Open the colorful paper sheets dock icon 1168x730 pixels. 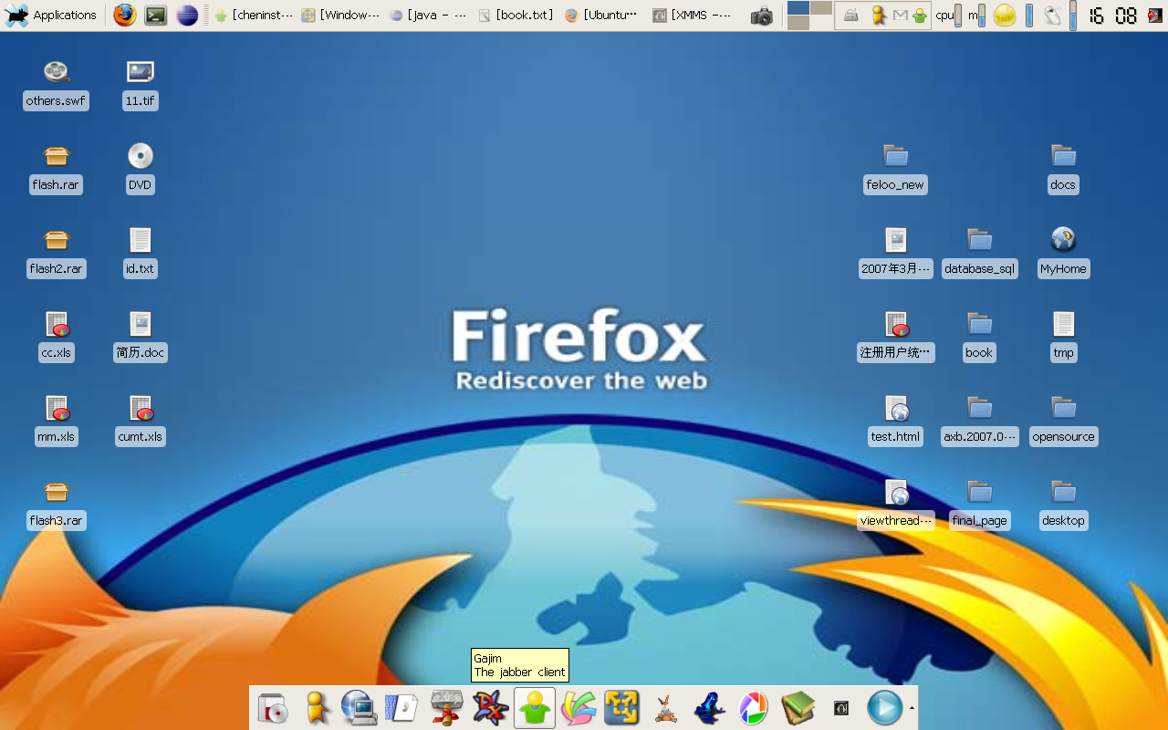[579, 708]
